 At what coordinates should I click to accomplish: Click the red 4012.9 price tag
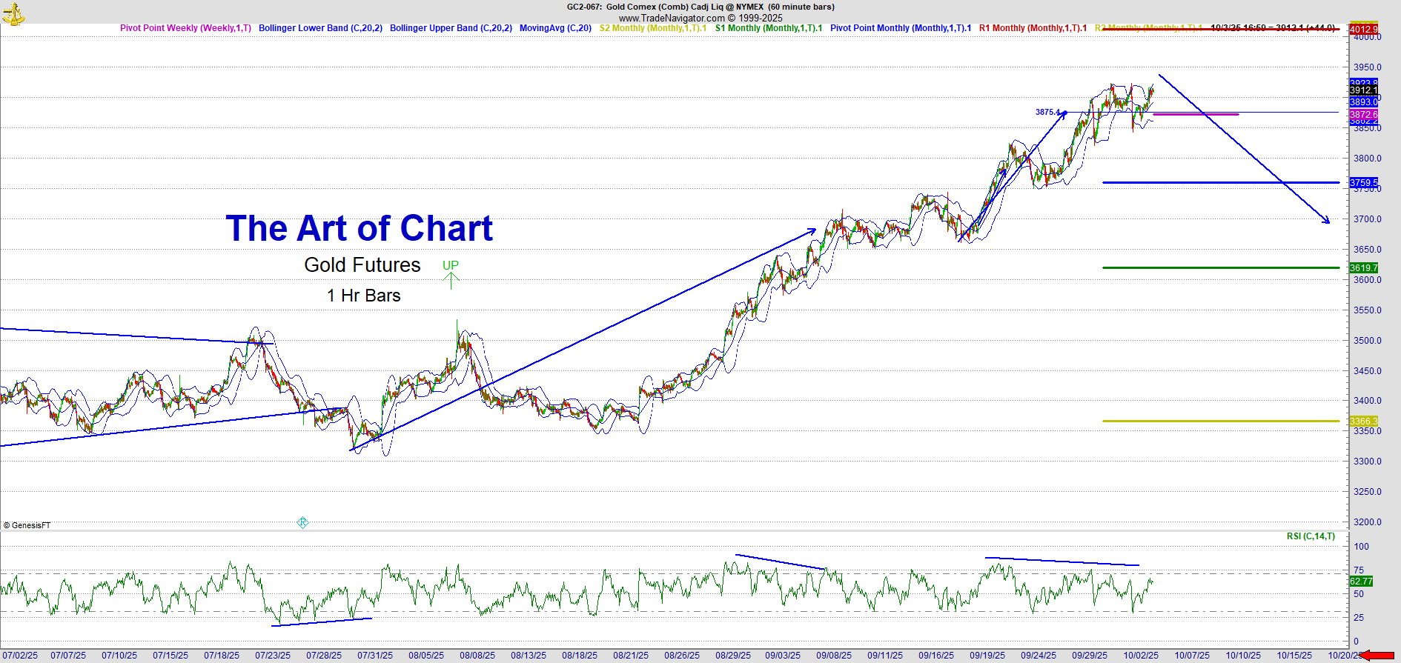pos(1363,30)
